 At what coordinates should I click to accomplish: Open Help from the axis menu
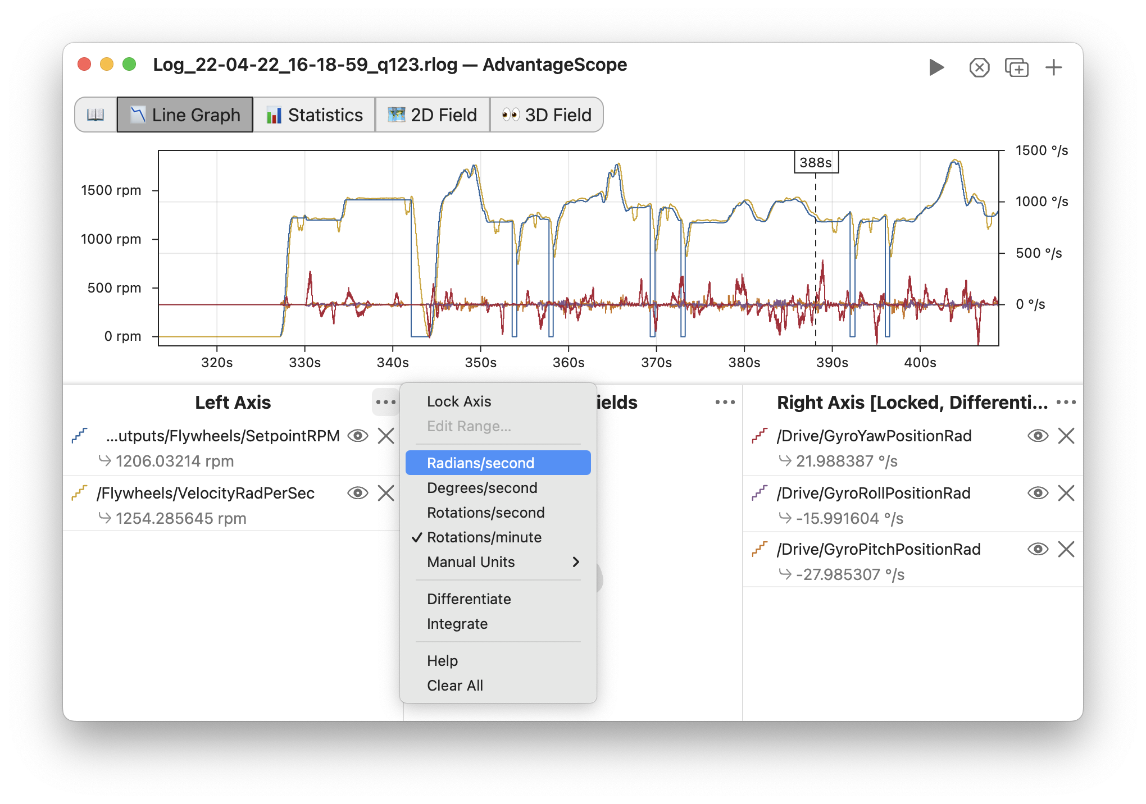pyautogui.click(x=498, y=661)
